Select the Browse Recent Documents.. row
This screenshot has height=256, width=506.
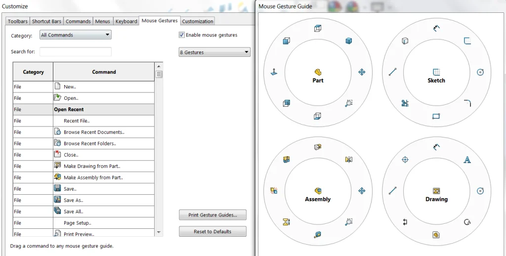(x=84, y=132)
